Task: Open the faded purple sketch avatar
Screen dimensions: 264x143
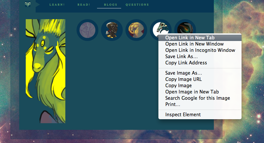Action: [x=87, y=30]
